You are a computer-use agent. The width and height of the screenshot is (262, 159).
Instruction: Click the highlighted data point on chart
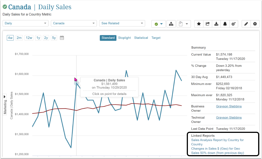point(76,83)
